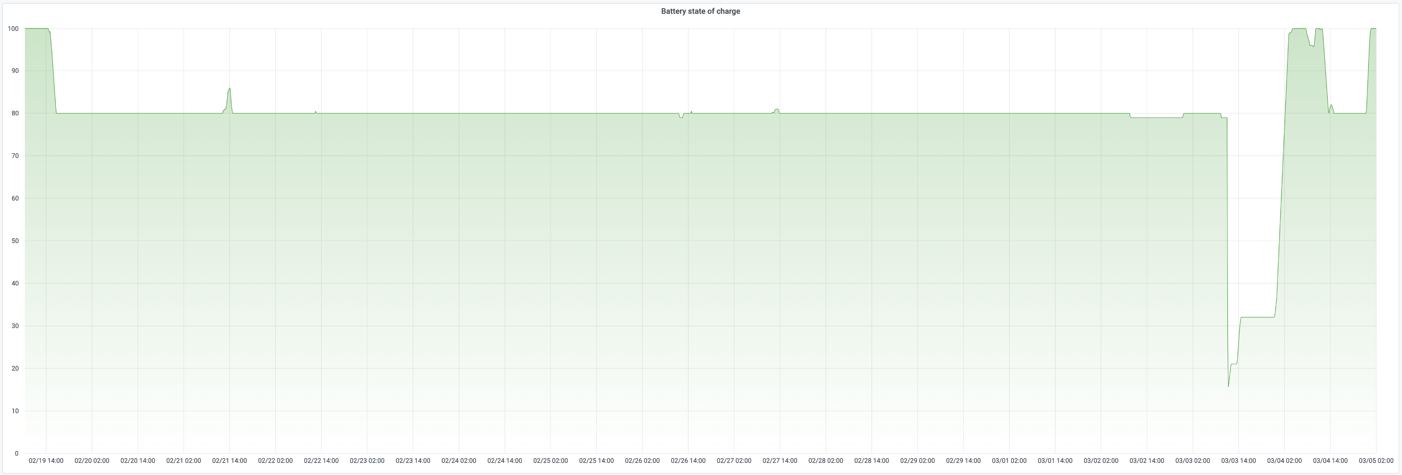Select the y-axis label 60
Viewport: 1402px width, 475px height.
pos(15,199)
